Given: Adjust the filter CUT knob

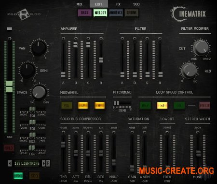Looking at the screenshot, I should [201, 48].
